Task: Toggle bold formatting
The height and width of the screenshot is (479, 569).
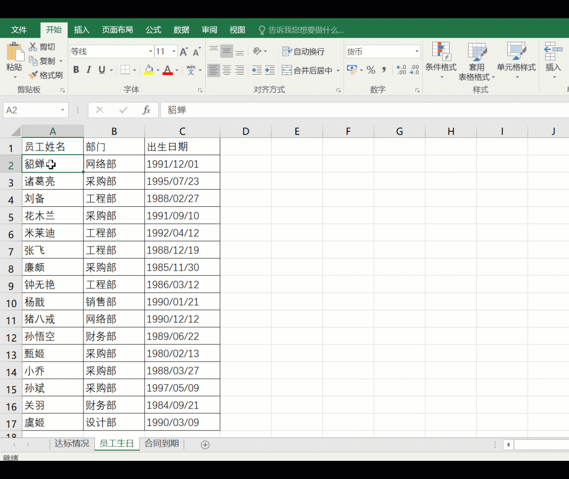Action: pos(76,70)
